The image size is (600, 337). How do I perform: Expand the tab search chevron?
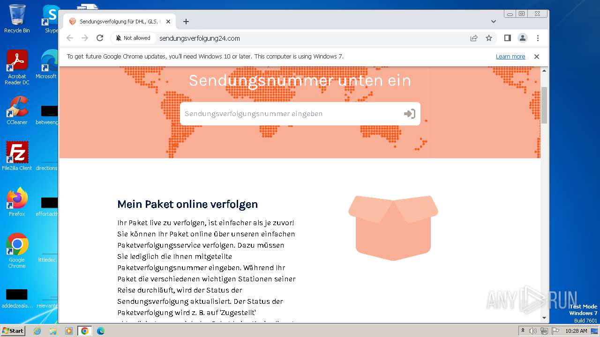click(494, 22)
